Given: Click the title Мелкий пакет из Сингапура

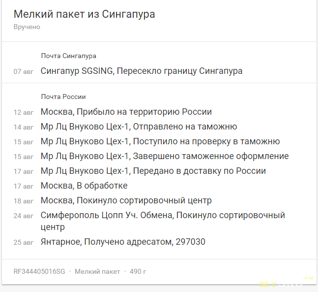Looking at the screenshot, I should pos(84,14).
